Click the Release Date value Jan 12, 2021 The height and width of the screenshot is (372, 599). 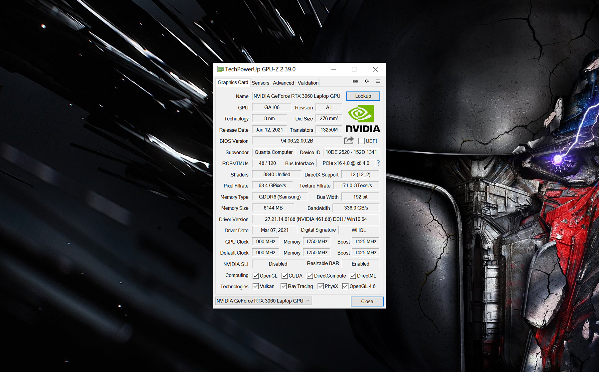click(269, 130)
